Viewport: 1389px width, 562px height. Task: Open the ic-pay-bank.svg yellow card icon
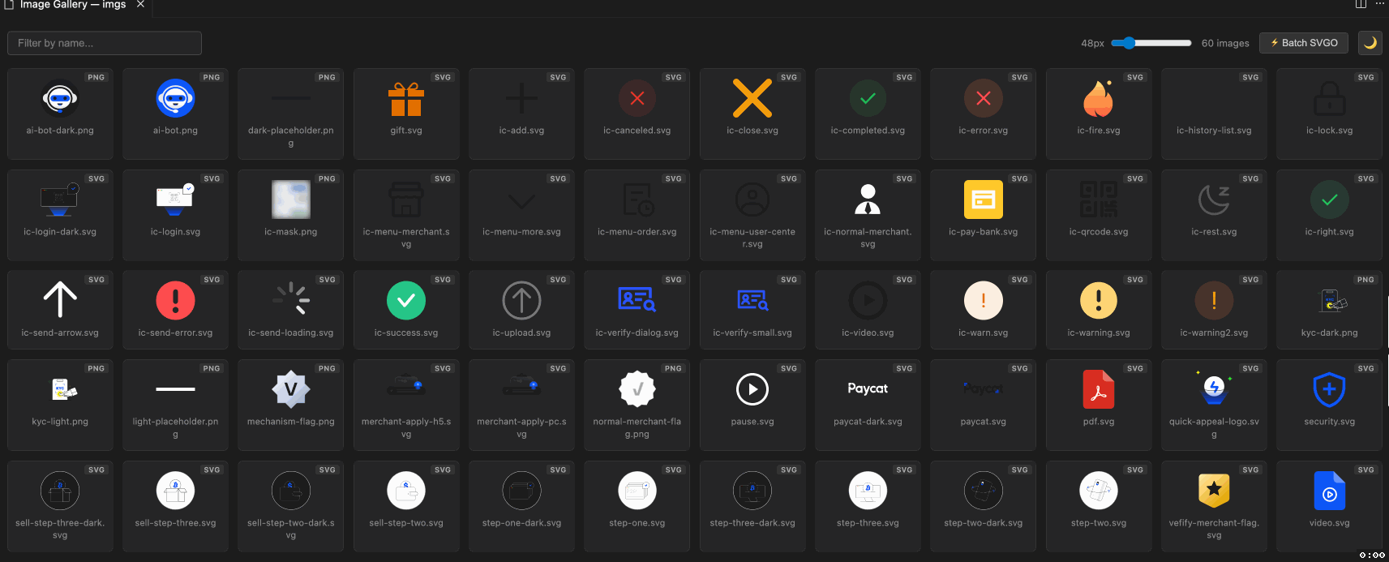pos(983,199)
